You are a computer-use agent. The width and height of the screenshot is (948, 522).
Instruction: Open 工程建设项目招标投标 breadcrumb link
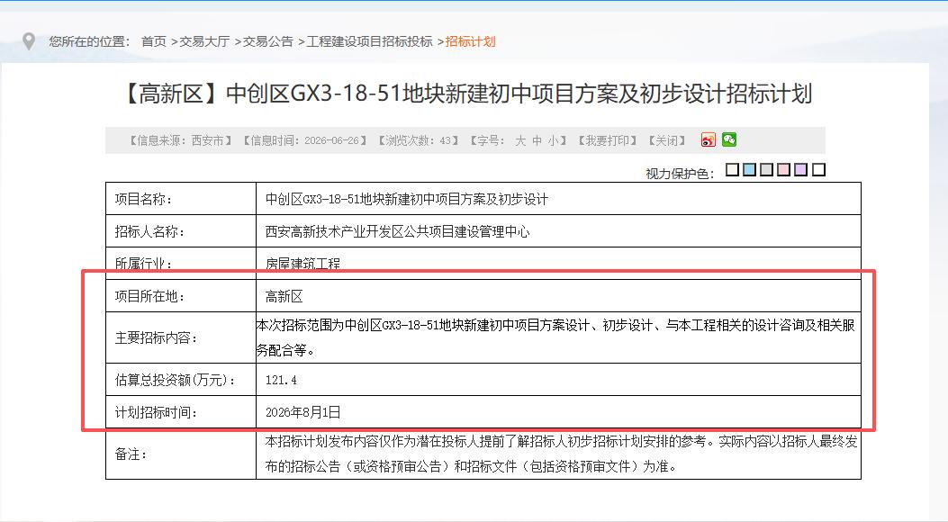(x=369, y=41)
